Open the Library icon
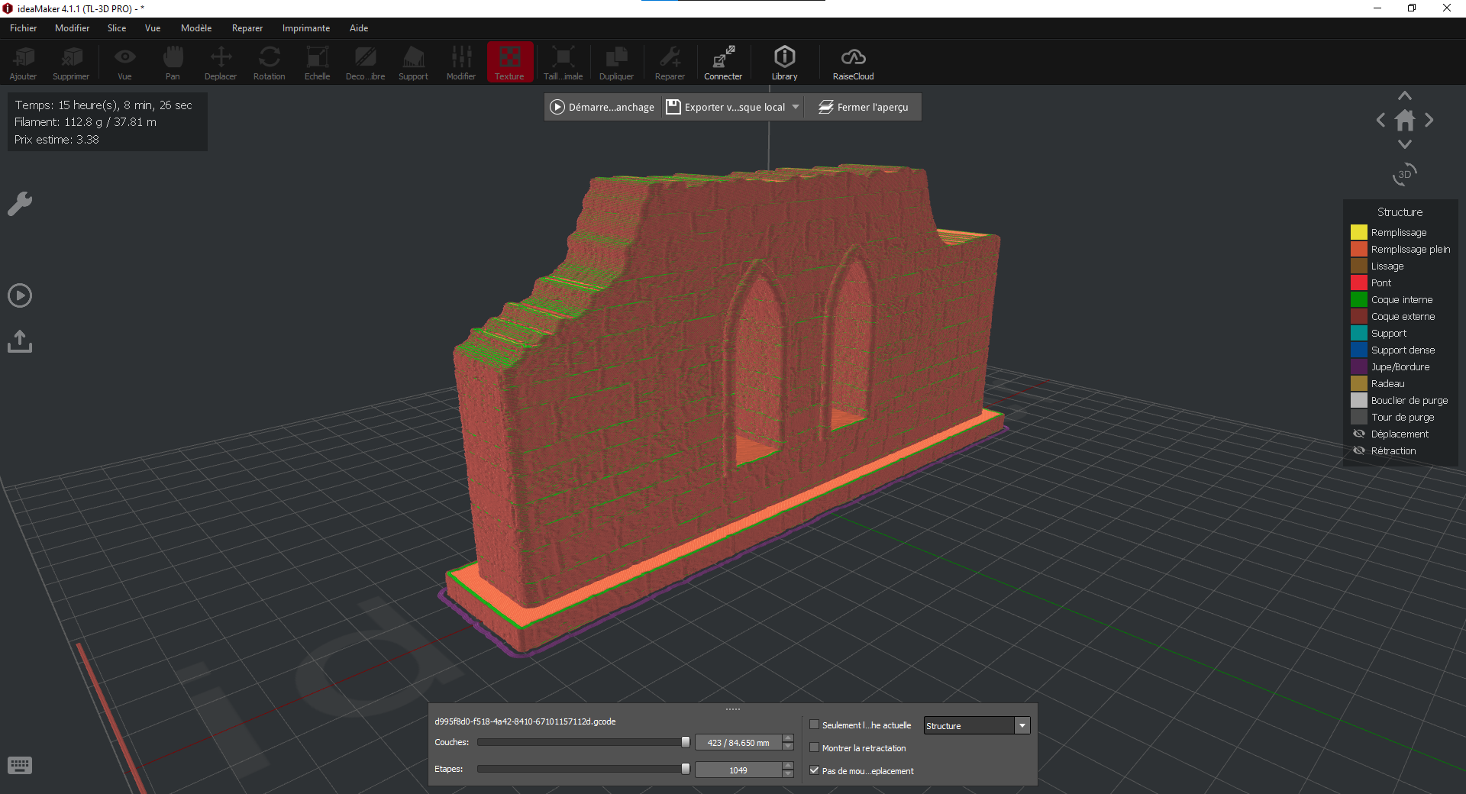 pos(784,63)
